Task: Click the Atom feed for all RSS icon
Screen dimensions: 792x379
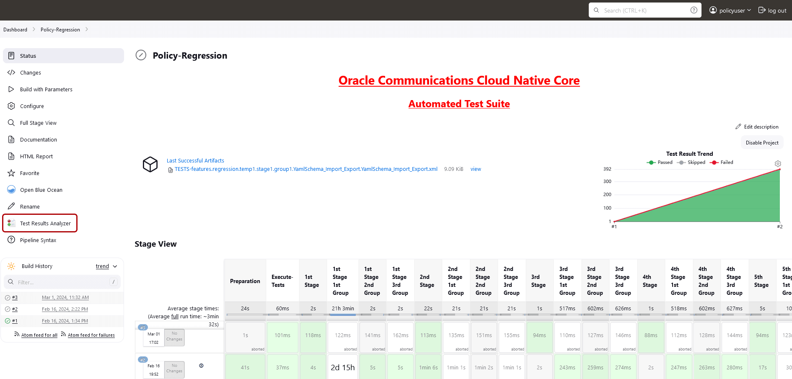Action: pos(17,334)
